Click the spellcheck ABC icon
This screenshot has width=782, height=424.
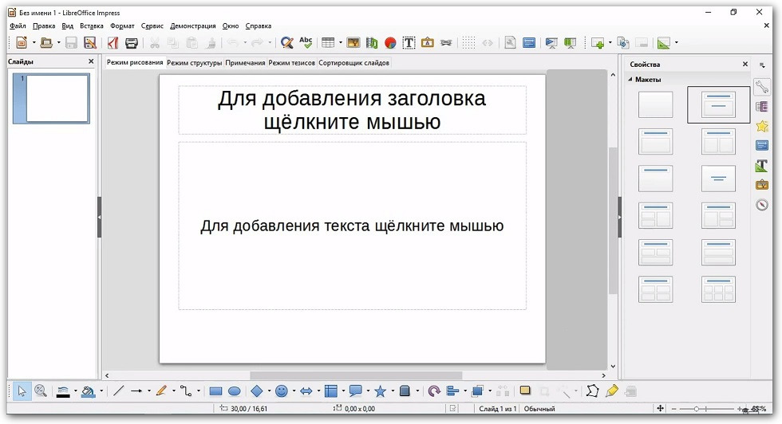coord(306,43)
